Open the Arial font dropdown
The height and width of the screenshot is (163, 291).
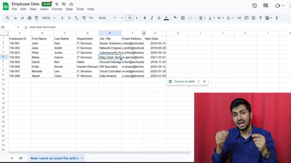(x=107, y=18)
